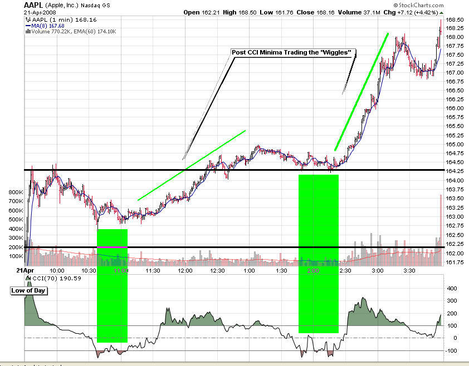The height and width of the screenshot is (366, 469).
Task: Click the 800K volume axis label
Action: point(16,192)
